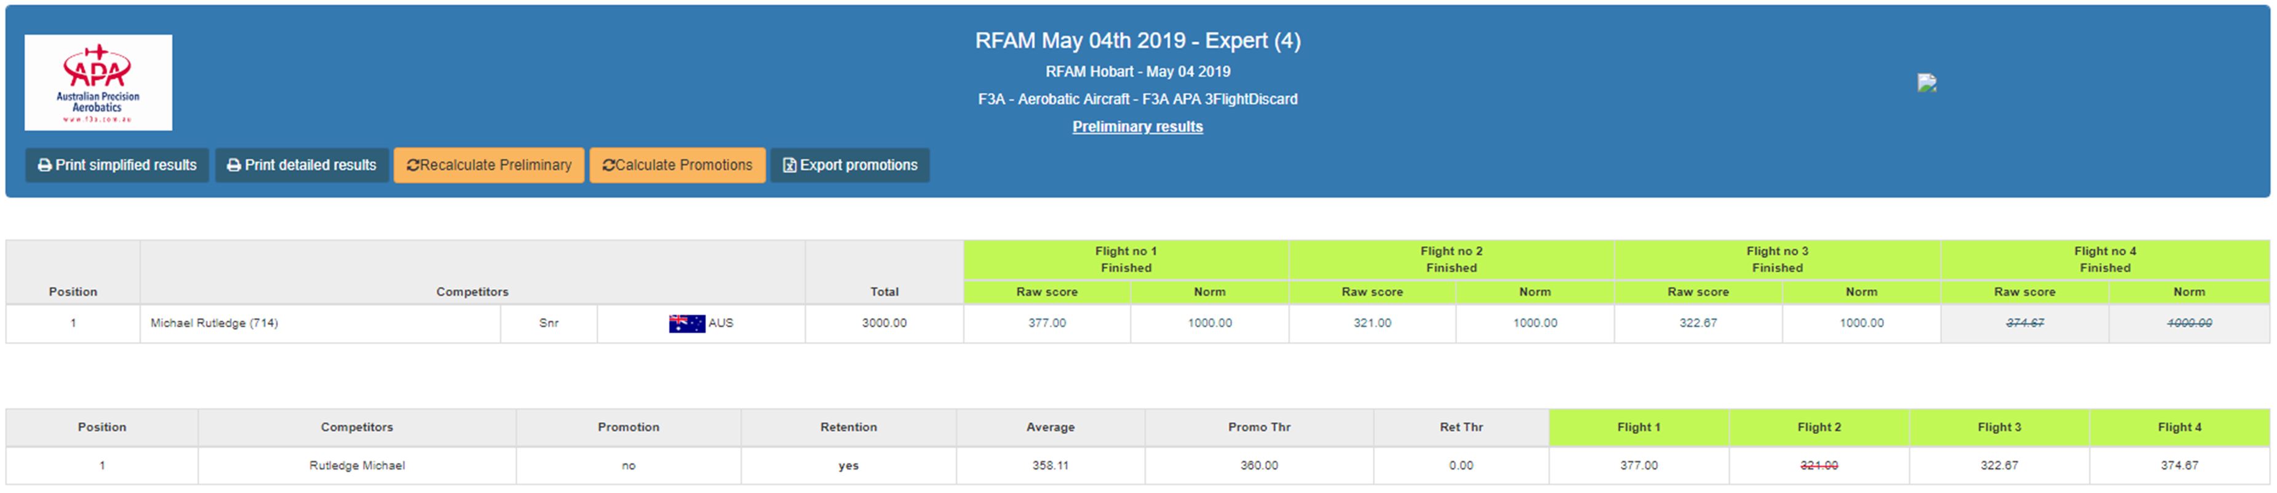
Task: Click competitor Michael Rutledge (714)
Action: tap(214, 324)
